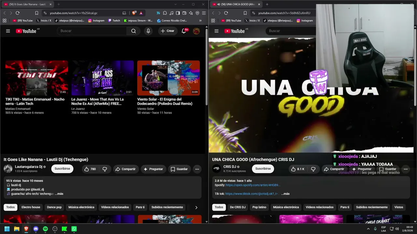Subscribe to the Lautarogalarza Dj channel
Screen dimensions: 417x234
pos(62,169)
